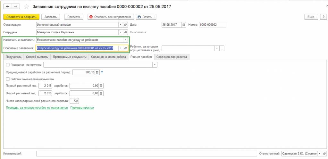
Task: Open Периоды, за которые пособие не назначается link
Action: tap(37, 108)
